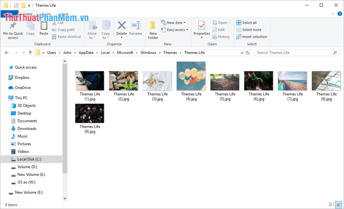The height and width of the screenshot is (209, 344).
Task: Open the File menu
Action: coord(10,14)
